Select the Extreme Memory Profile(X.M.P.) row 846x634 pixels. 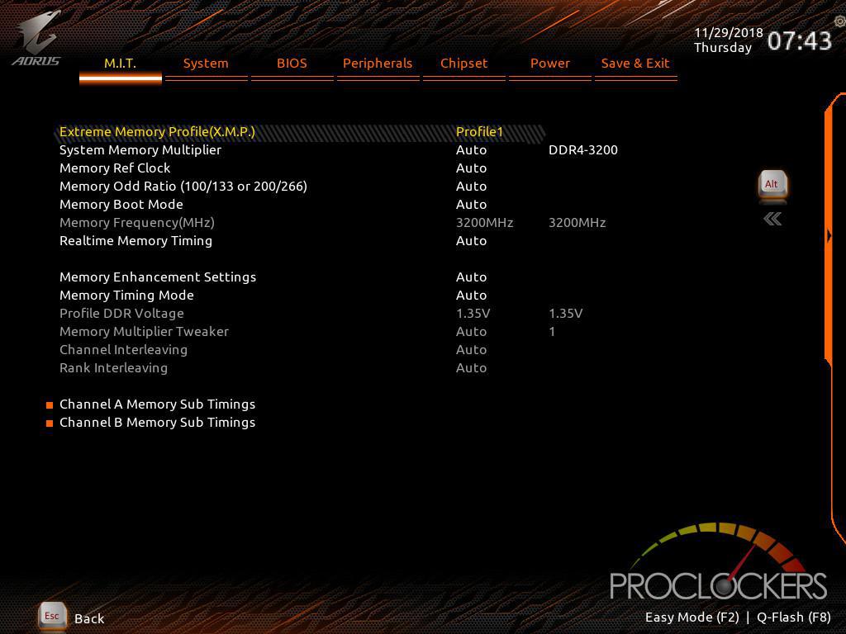(x=300, y=132)
